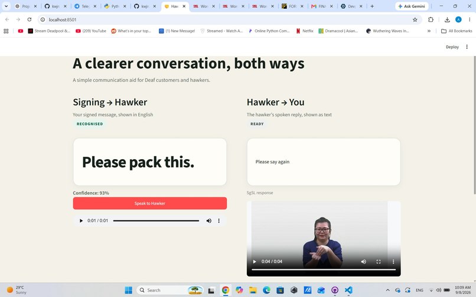Open the Wuthering Waves bookmark
Viewport: 476px width, 297px height.
(x=387, y=31)
